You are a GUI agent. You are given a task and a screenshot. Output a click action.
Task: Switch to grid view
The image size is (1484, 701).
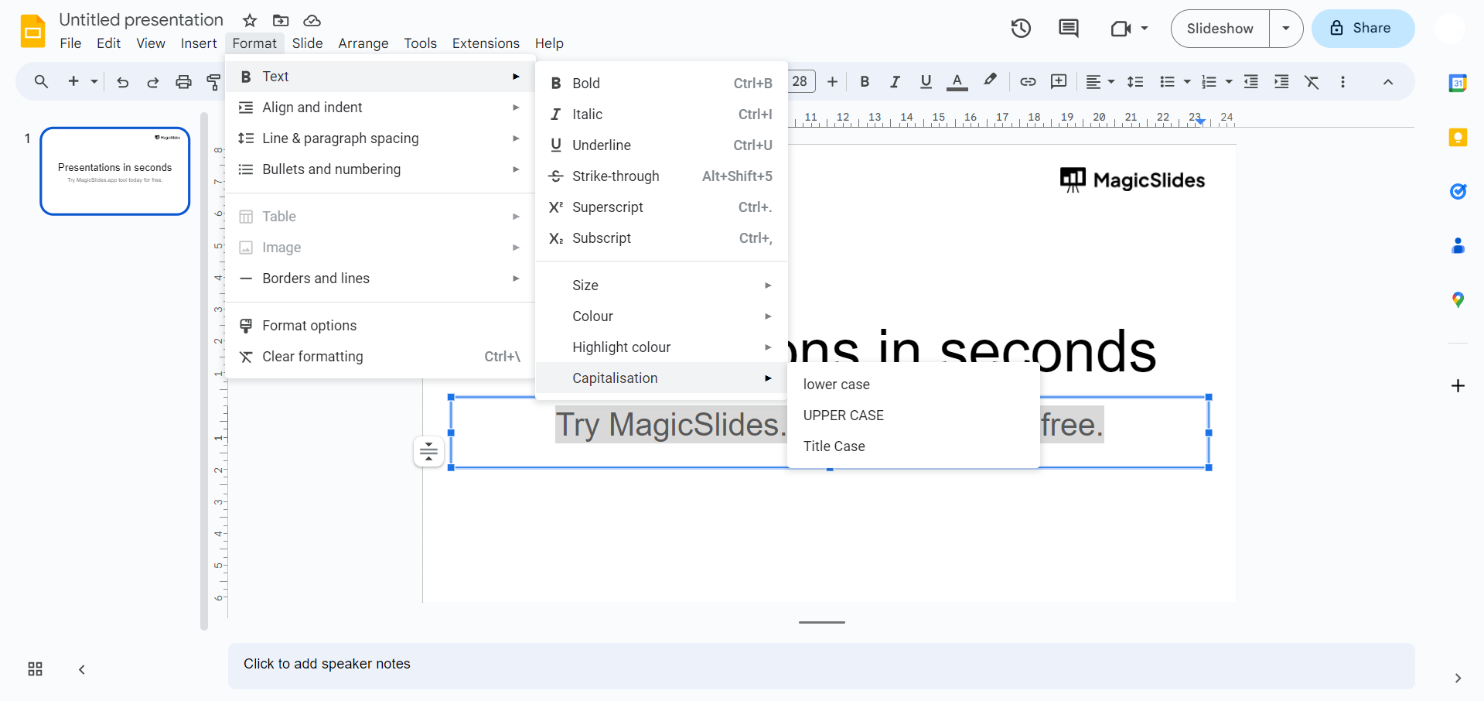(x=35, y=669)
